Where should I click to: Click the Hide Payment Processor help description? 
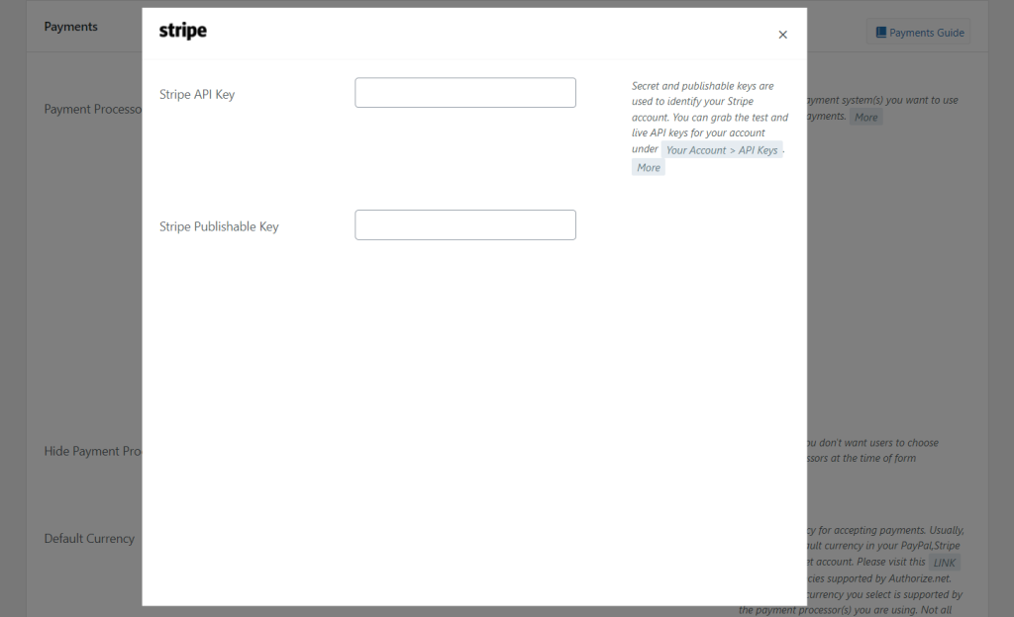(x=871, y=450)
